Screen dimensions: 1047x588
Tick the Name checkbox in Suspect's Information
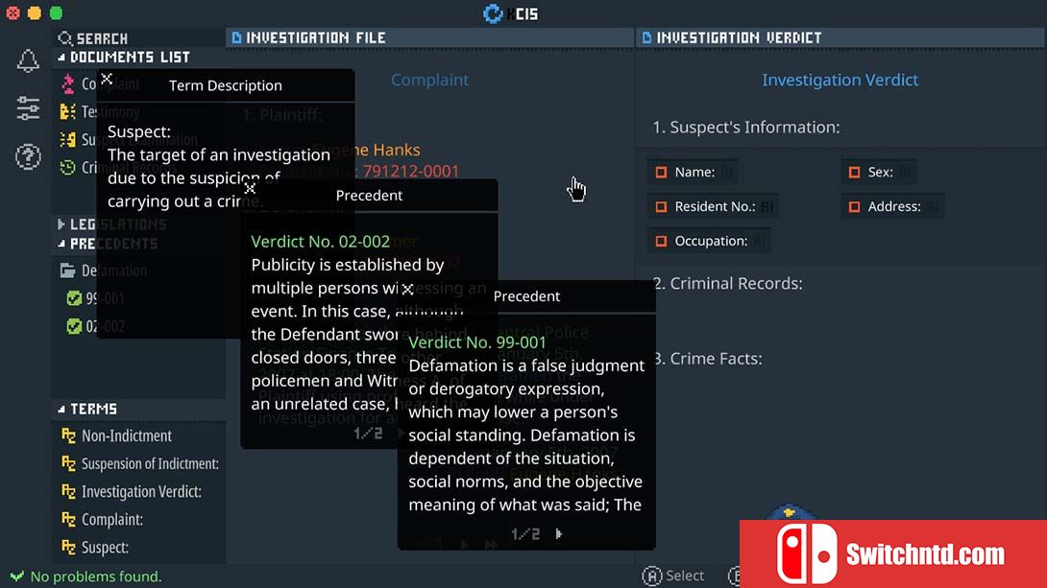pos(661,173)
